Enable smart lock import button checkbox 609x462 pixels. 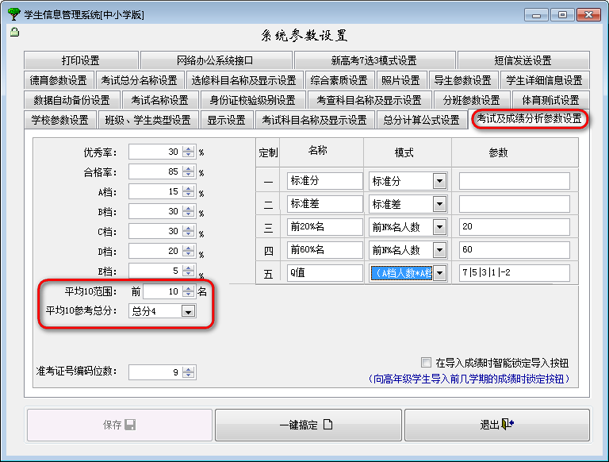(x=427, y=362)
